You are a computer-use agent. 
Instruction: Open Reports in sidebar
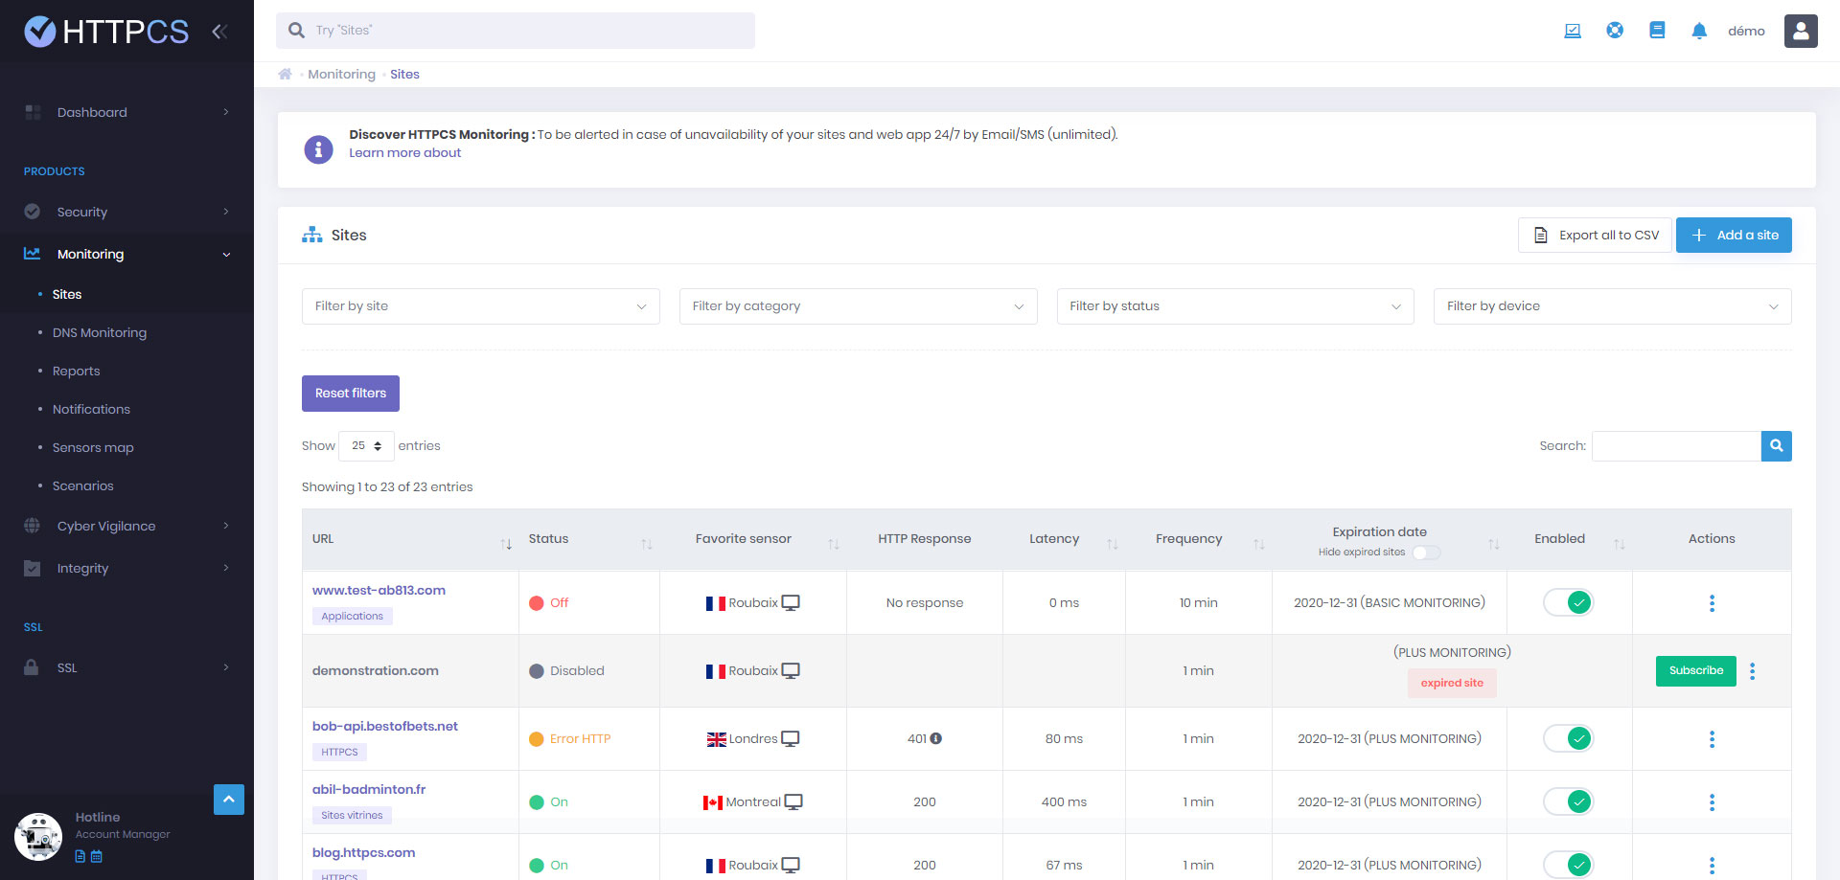(76, 371)
